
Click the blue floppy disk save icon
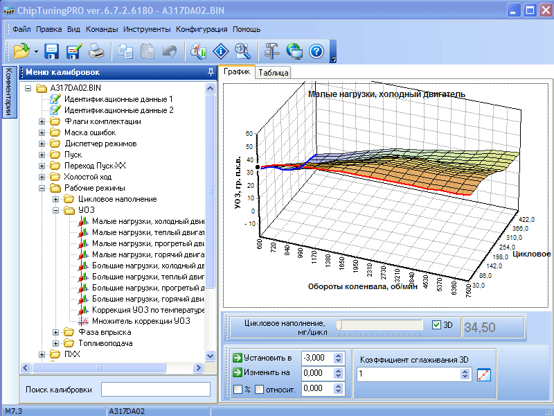pos(52,51)
